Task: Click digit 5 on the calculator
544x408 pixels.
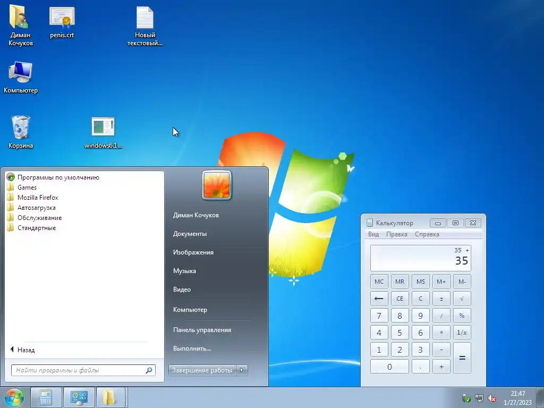Action: coord(399,333)
